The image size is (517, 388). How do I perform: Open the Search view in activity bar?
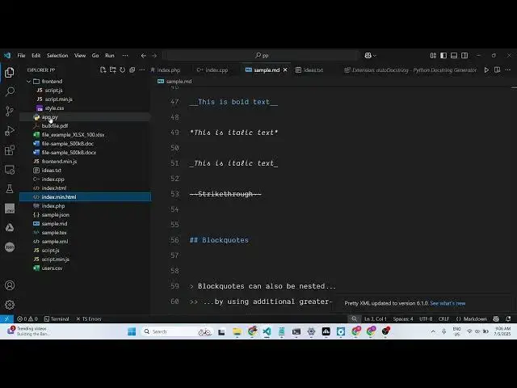10,91
